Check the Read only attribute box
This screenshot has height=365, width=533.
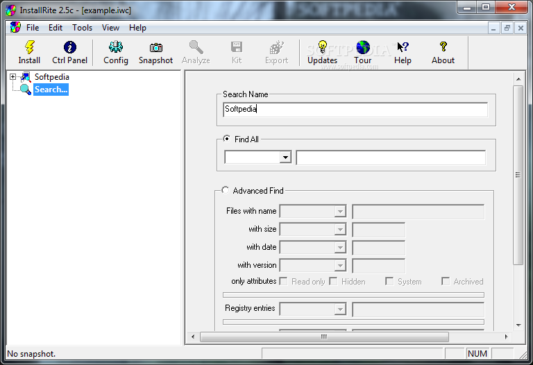pos(283,282)
